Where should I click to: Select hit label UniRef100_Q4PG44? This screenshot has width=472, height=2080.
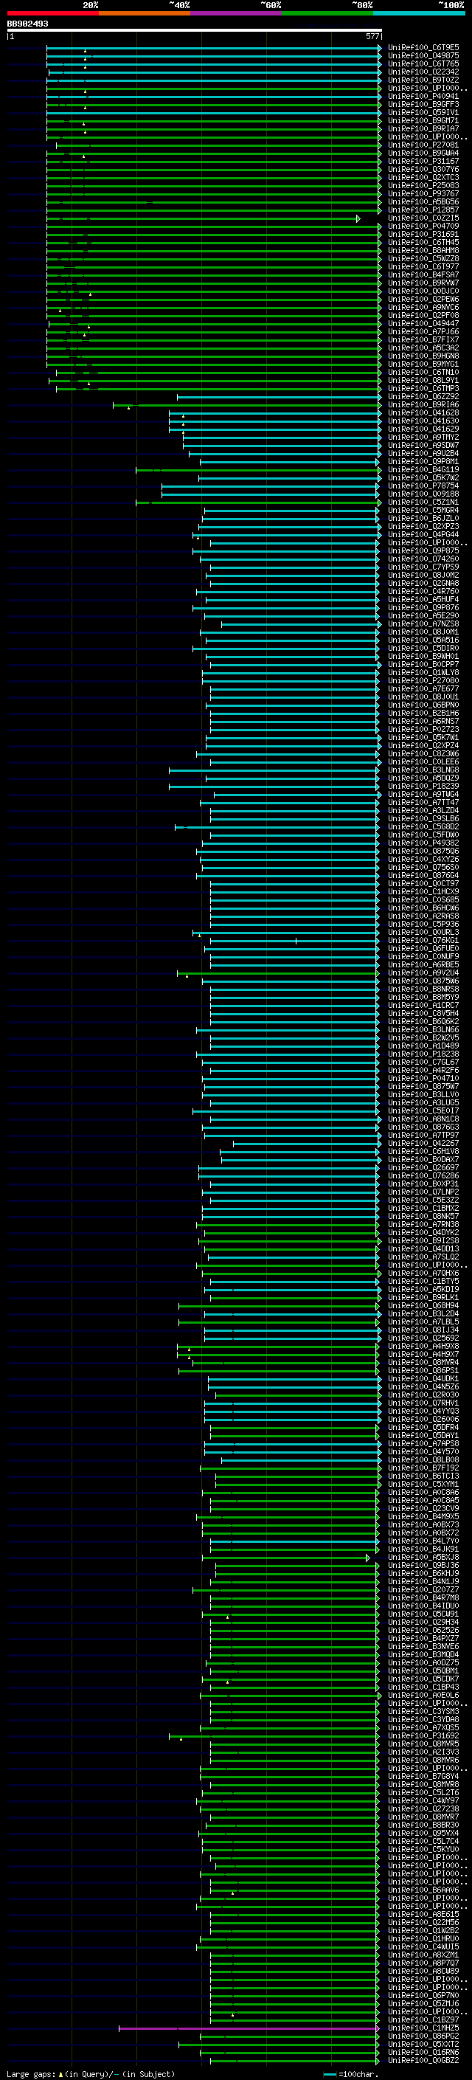[423, 534]
